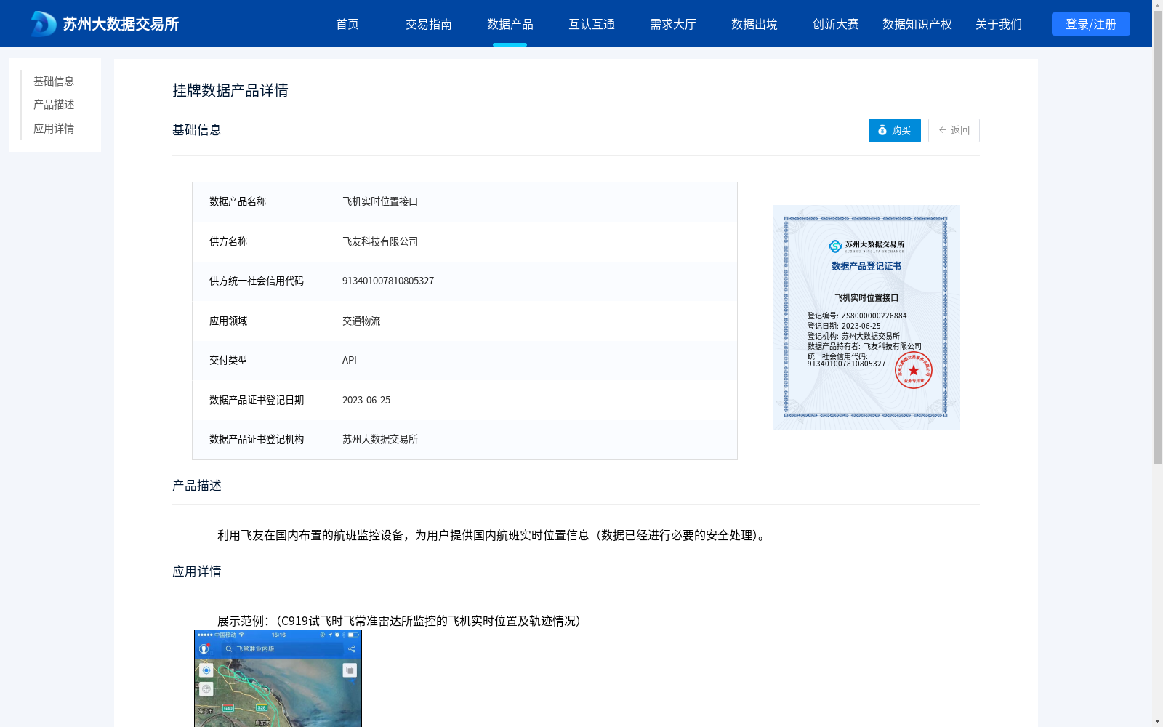
Task: Jump to 基础信息 in the sidebar
Action: (x=54, y=81)
